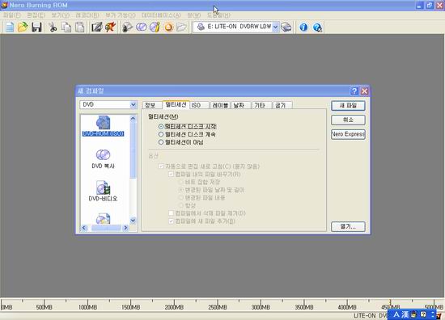Switch to the 기타 tab
The width and height of the screenshot is (445, 320).
[261, 105]
